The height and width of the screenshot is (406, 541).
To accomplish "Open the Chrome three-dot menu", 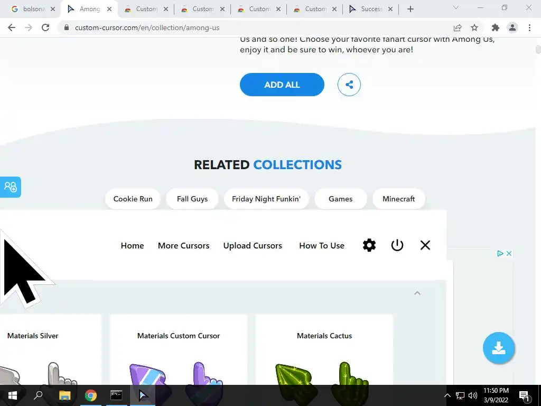I will [x=529, y=27].
